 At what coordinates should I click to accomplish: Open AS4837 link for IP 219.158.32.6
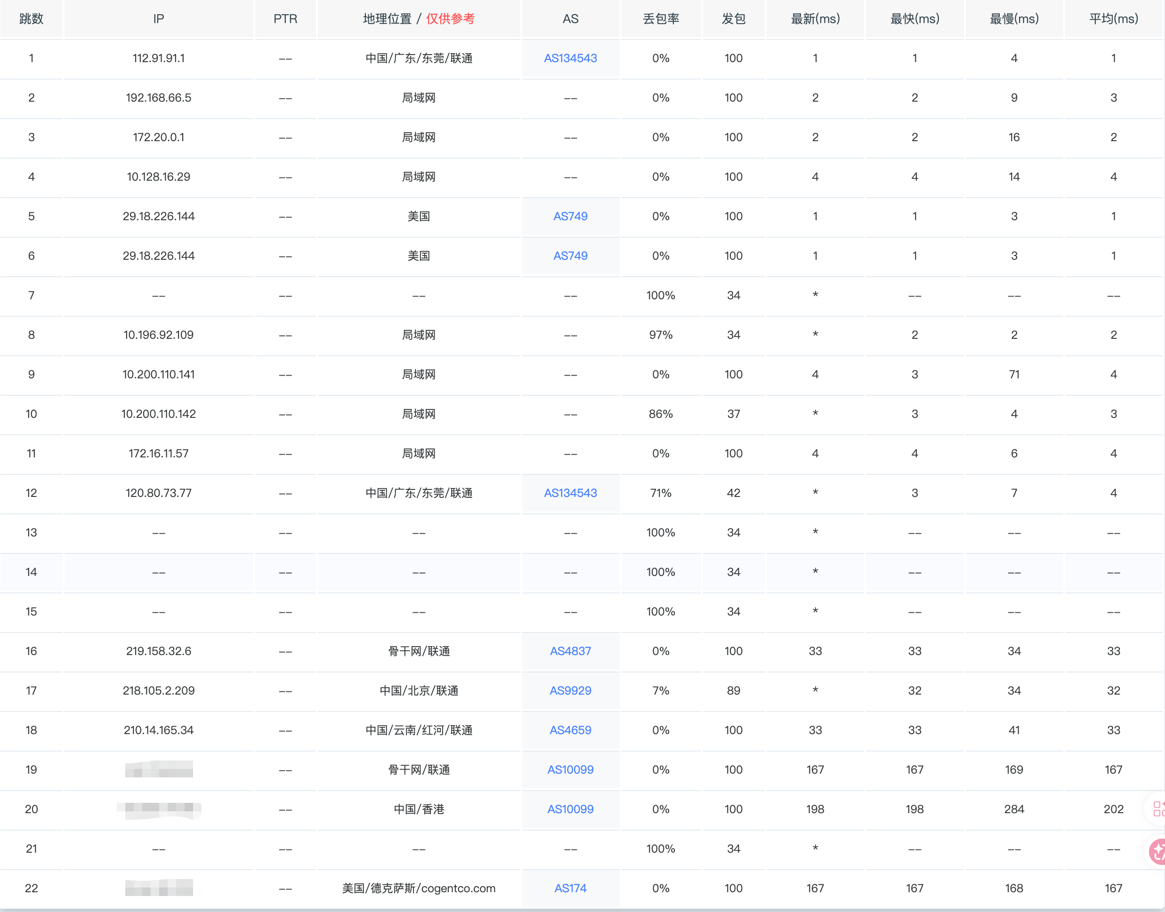tap(570, 651)
